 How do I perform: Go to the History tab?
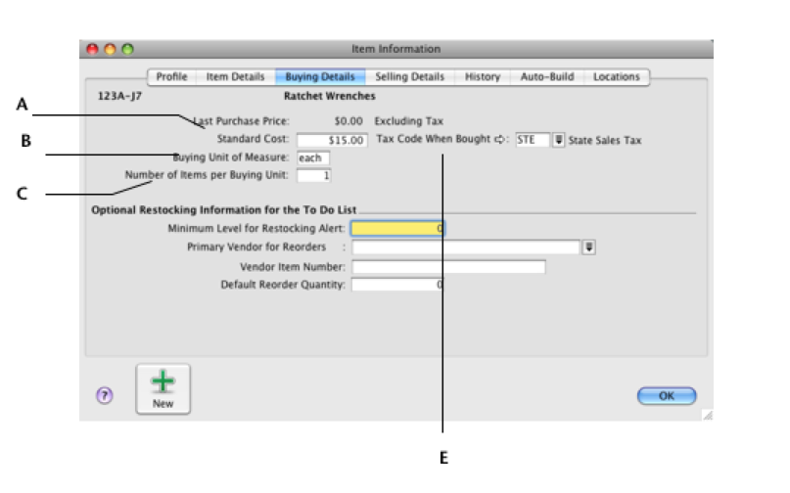[482, 76]
